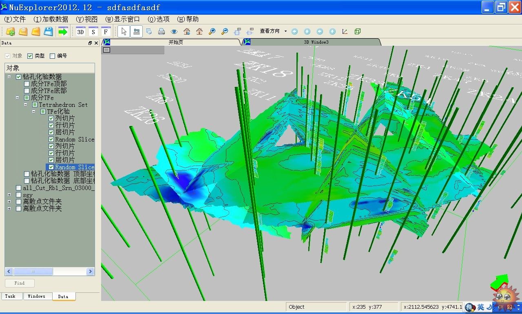Click the printer icon in toolbar
The height and width of the screenshot is (314, 522).
click(161, 31)
